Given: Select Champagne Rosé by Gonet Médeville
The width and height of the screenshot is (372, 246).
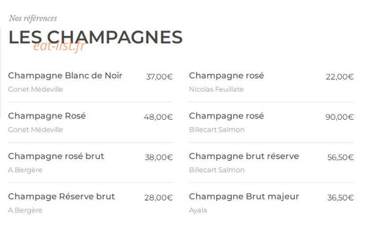Looking at the screenshot, I should coord(47,116).
